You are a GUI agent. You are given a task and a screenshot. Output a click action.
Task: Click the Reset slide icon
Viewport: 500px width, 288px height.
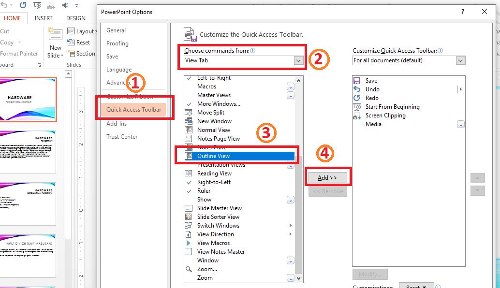pyautogui.click(x=71, y=42)
